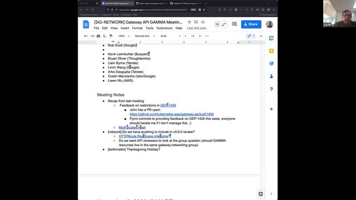Click the Redo arrow
Screen dimensions: 356x200
(92, 36)
